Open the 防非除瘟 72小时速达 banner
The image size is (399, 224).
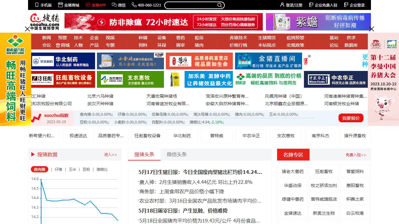164,22
